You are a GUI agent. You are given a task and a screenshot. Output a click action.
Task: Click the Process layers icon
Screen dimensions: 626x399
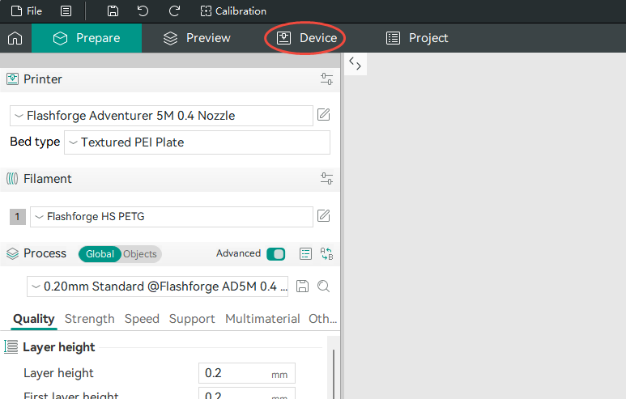tap(12, 254)
